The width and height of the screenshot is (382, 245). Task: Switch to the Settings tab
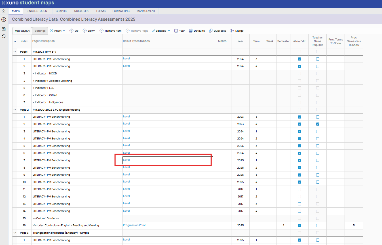pyautogui.click(x=40, y=31)
